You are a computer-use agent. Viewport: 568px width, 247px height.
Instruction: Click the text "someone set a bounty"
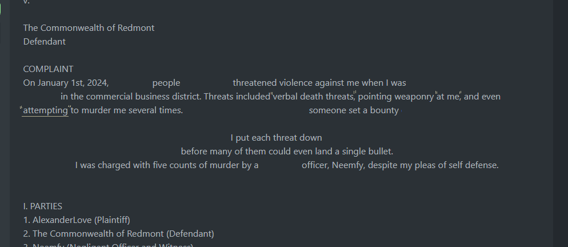click(354, 110)
